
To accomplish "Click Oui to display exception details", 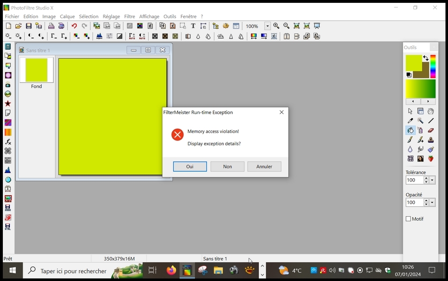I will pyautogui.click(x=190, y=167).
